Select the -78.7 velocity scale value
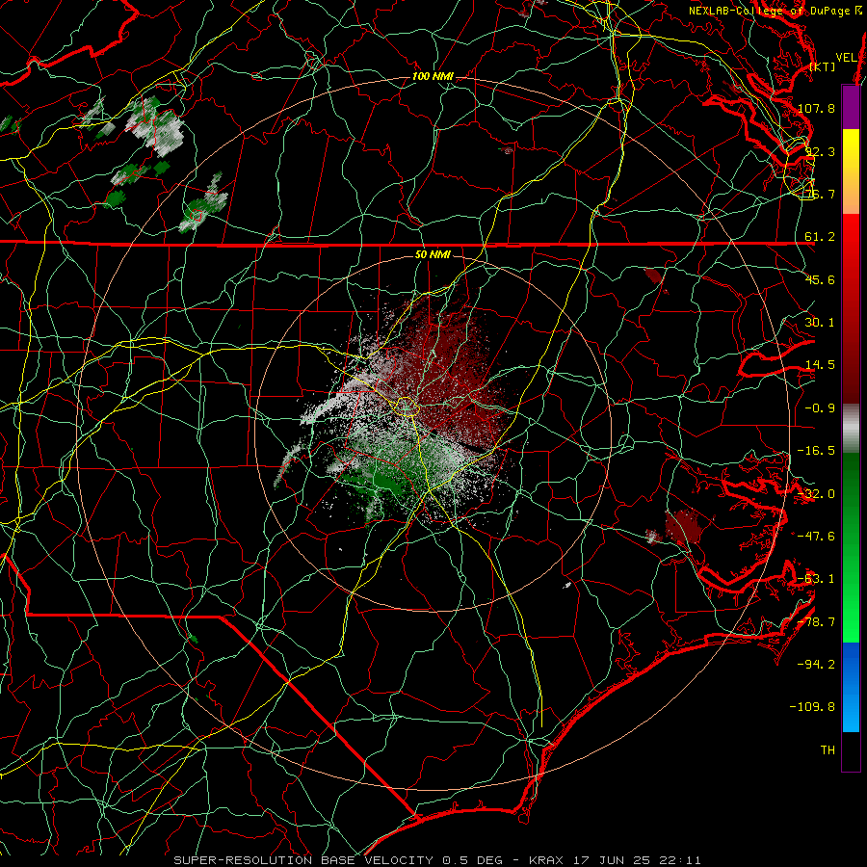 (x=816, y=622)
